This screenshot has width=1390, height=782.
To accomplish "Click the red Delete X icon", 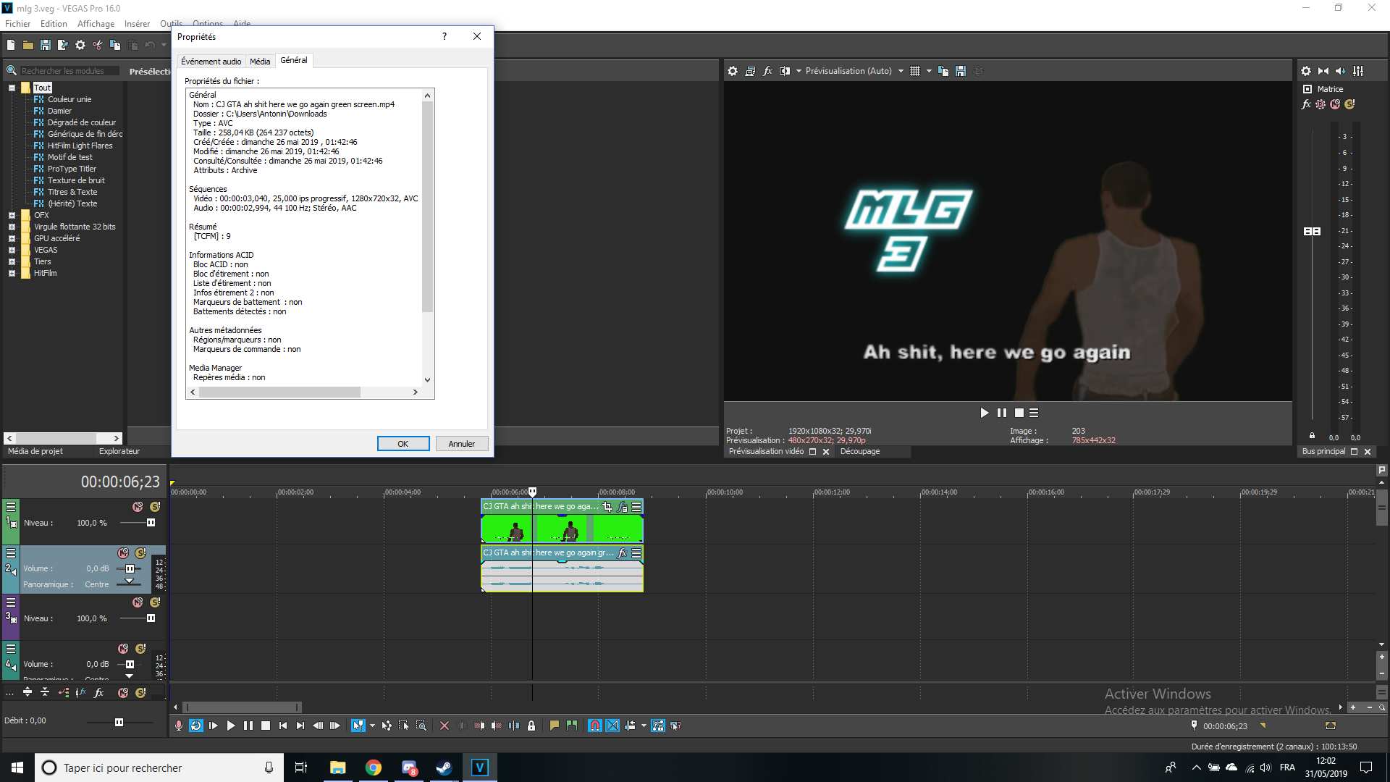I will pyautogui.click(x=445, y=726).
